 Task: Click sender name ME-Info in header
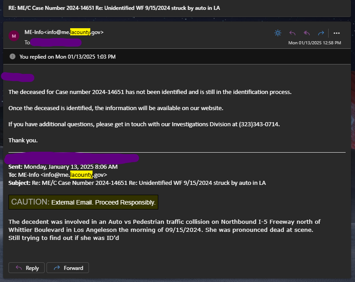coord(34,32)
